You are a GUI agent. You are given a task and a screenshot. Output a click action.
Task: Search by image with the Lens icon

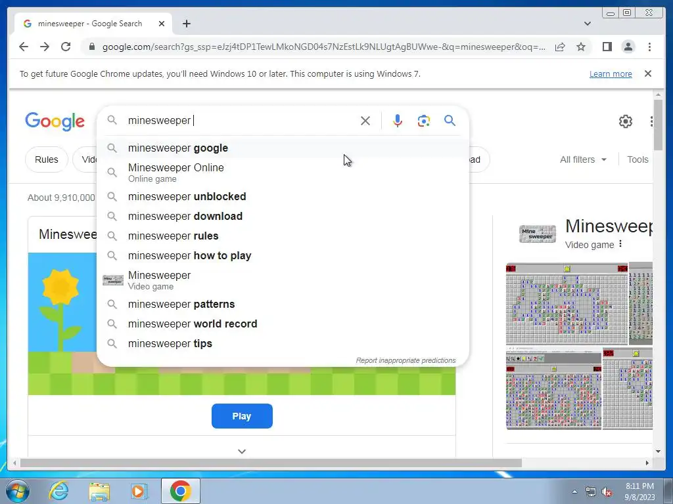pos(424,121)
